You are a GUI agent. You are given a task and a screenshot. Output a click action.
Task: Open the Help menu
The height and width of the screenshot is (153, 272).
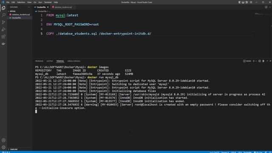pos(56,2)
